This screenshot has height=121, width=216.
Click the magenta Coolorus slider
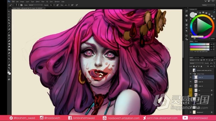[200, 47]
